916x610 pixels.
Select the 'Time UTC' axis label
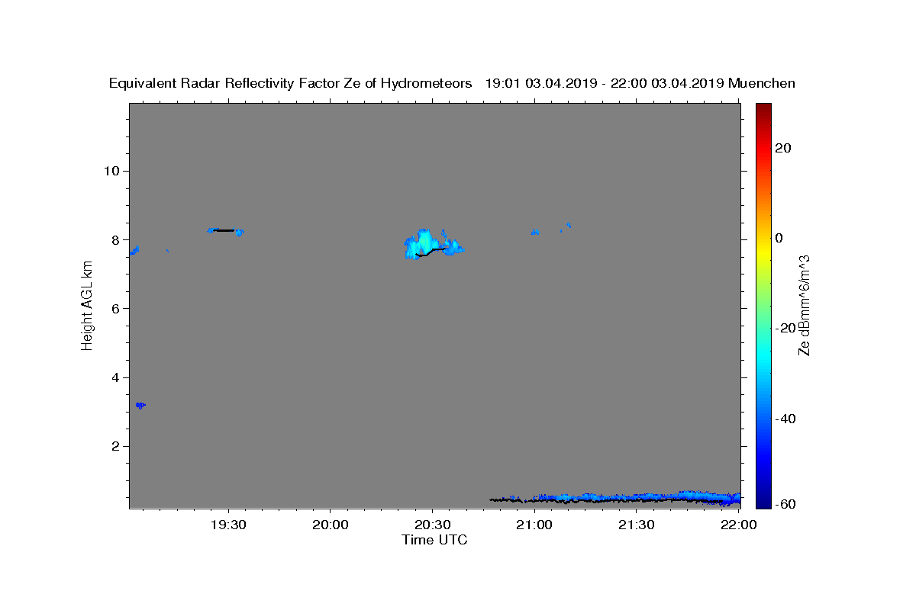pos(434,540)
